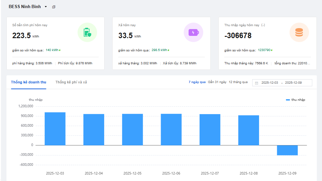The width and height of the screenshot is (322, 181).
Task: Choose the Gần 31 ngày range
Action: (217, 82)
